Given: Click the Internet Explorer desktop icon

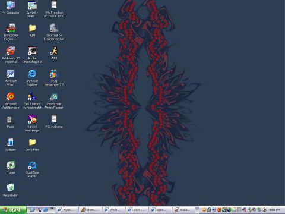Looking at the screenshot, I should (x=32, y=78).
